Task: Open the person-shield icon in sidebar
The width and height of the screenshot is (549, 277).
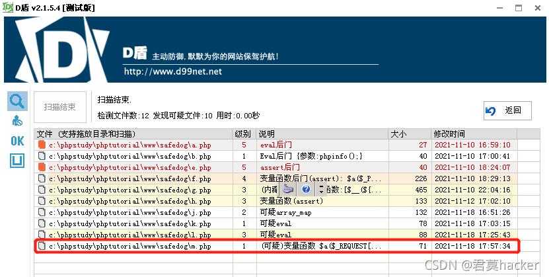Action: point(17,121)
